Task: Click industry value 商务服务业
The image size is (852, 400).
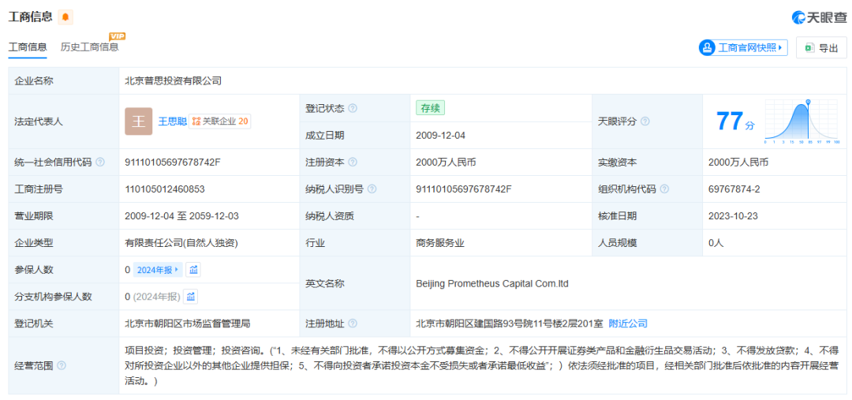Action: 440,243
